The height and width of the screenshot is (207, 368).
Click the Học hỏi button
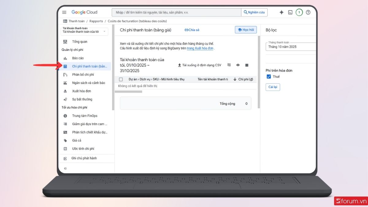pos(246,30)
